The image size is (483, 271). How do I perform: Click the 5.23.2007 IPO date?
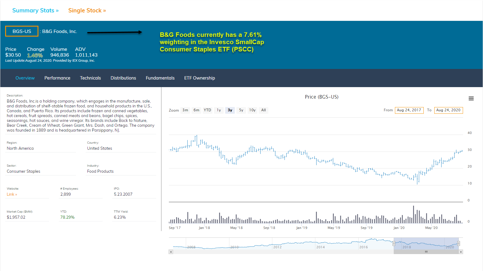click(123, 194)
